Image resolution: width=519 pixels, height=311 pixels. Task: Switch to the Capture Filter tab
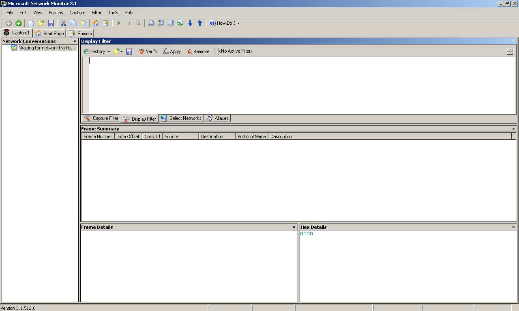(101, 118)
